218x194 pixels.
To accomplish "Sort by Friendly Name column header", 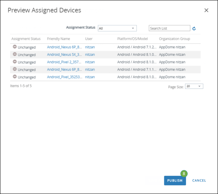I will coord(58,39).
